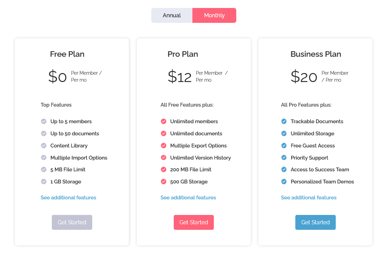Image resolution: width=381 pixels, height=253 pixels.
Task: Click red checkmark beside 500 GB Storage
Action: [163, 182]
